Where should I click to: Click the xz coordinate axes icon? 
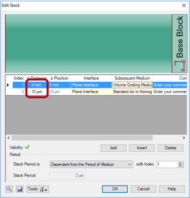click(x=180, y=66)
